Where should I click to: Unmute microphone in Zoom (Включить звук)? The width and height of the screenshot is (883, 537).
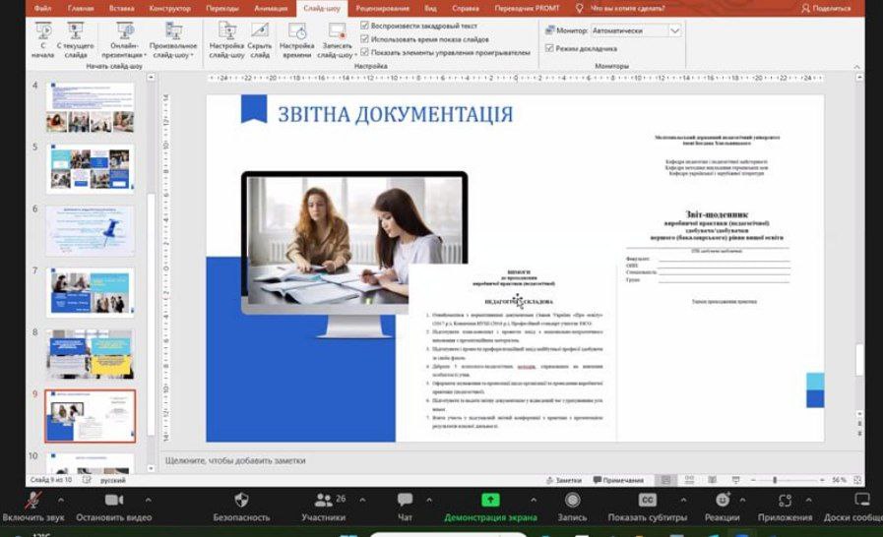pos(32,506)
